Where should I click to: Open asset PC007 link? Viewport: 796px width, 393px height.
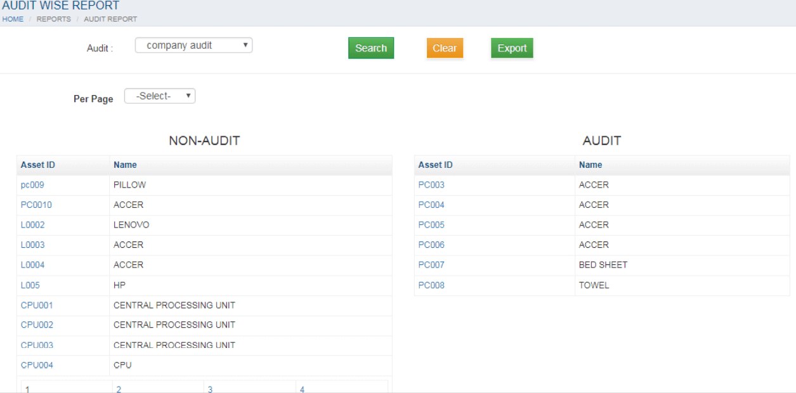tap(431, 265)
